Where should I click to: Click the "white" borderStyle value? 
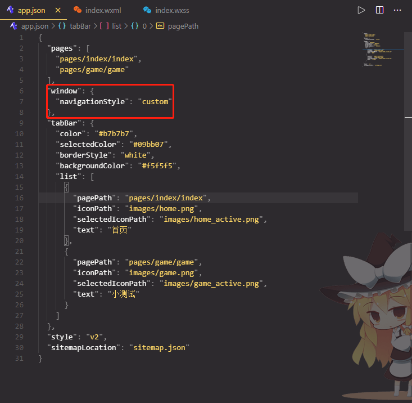(x=135, y=155)
